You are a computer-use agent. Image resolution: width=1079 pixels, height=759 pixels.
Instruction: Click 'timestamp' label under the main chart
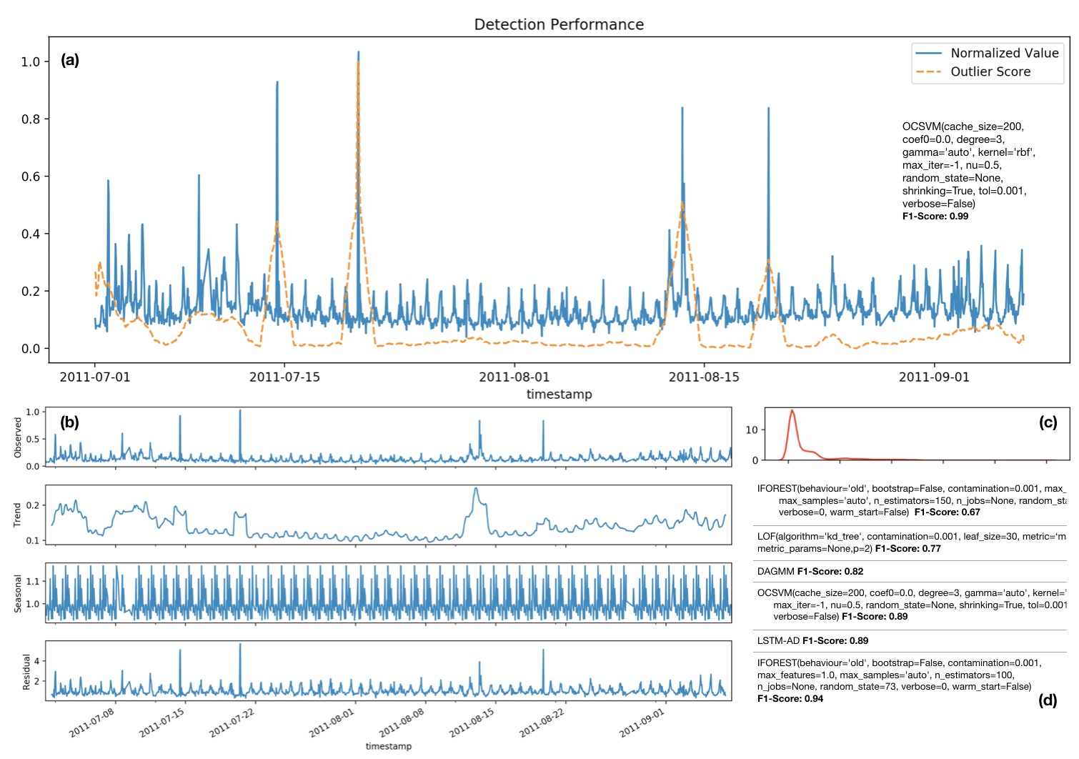[x=559, y=395]
